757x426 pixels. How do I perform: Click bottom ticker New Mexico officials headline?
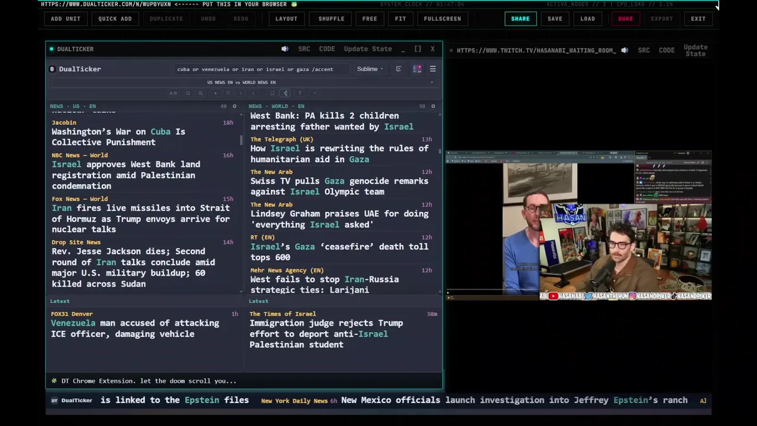click(514, 401)
